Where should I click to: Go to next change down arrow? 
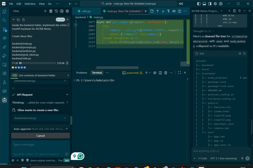click(x=163, y=11)
